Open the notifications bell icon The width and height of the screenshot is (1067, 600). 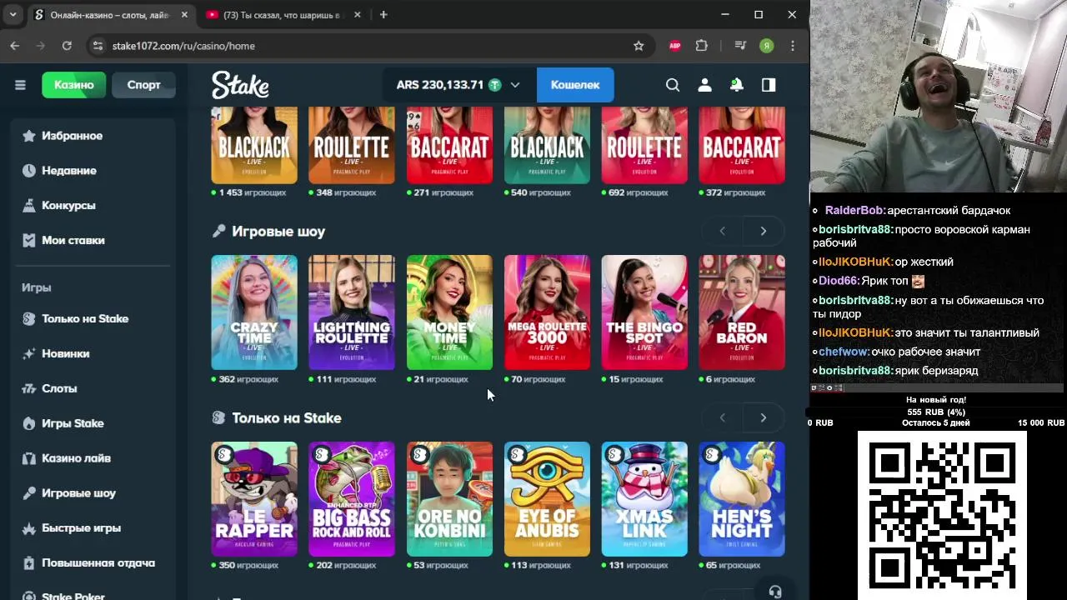coord(736,85)
